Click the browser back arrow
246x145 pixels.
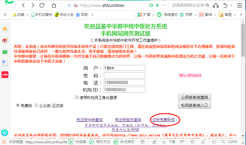[x=23, y=5]
